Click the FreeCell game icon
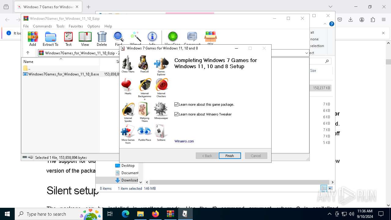 (144, 64)
